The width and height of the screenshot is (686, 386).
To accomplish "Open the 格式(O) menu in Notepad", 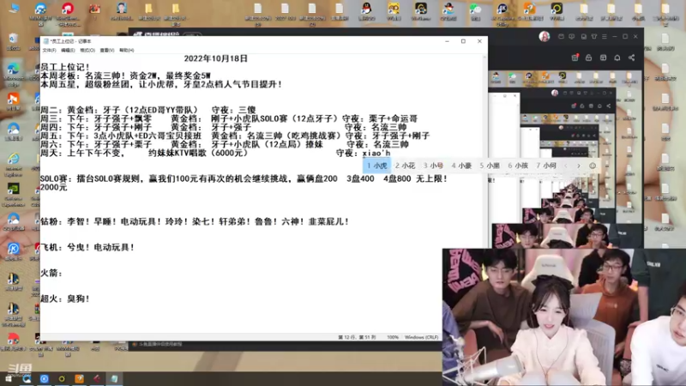I will [x=87, y=51].
